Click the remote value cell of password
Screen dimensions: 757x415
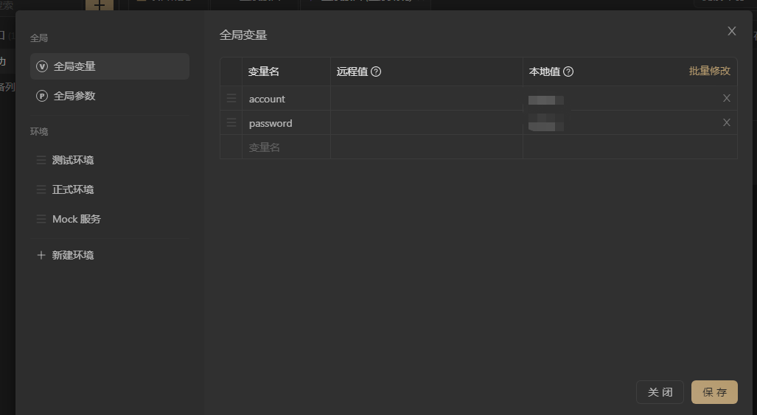[x=427, y=122]
